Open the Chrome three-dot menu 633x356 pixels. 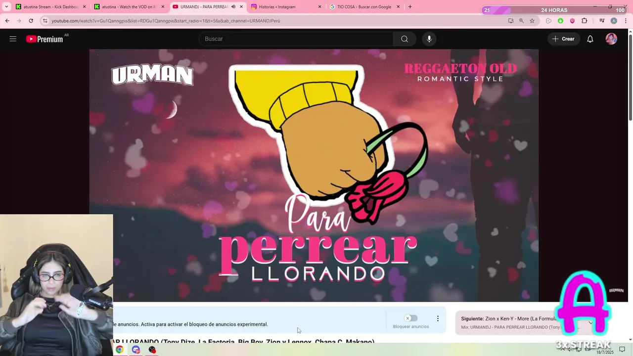tap(626, 21)
